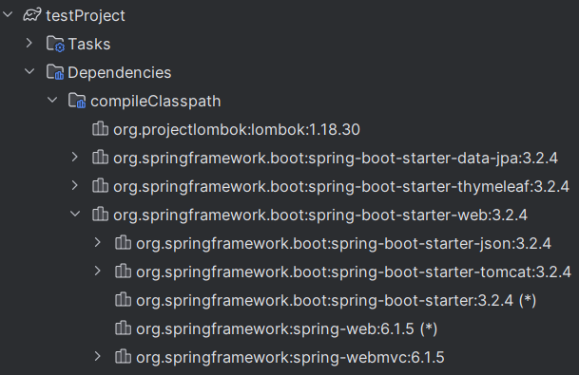Select org.springframework:spring-webmvc:6.1.5 text
This screenshot has width=579, height=375.
(x=290, y=357)
